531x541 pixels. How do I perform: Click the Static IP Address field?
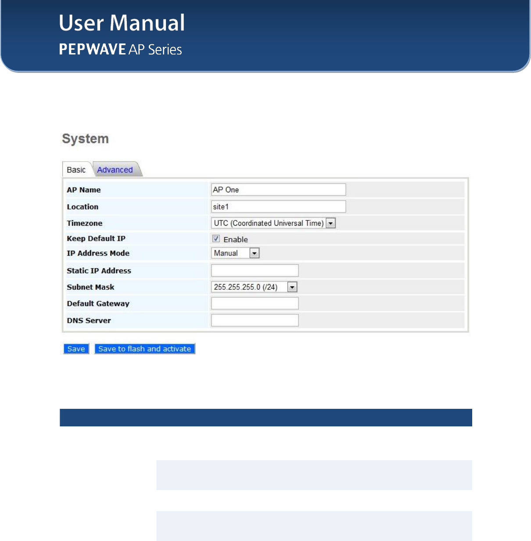point(255,270)
